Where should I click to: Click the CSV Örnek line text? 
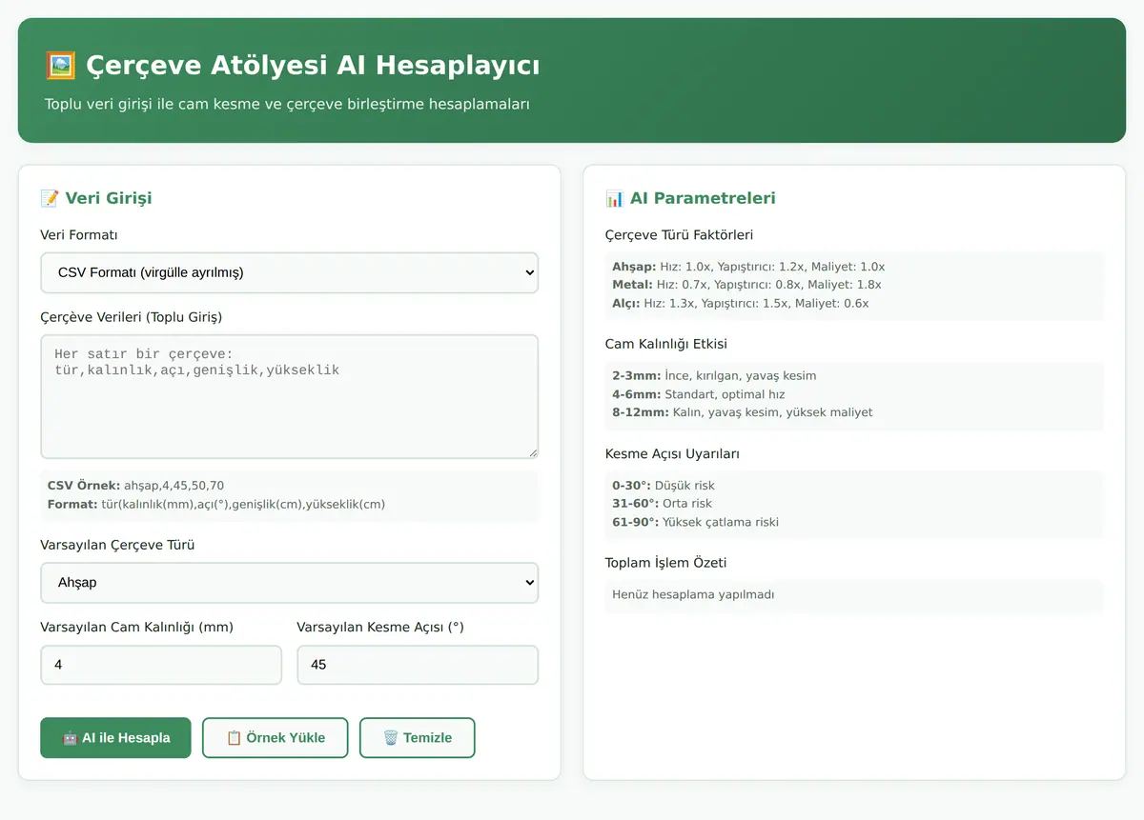coord(136,486)
